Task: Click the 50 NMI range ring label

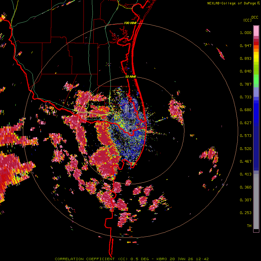Action: 130,77
